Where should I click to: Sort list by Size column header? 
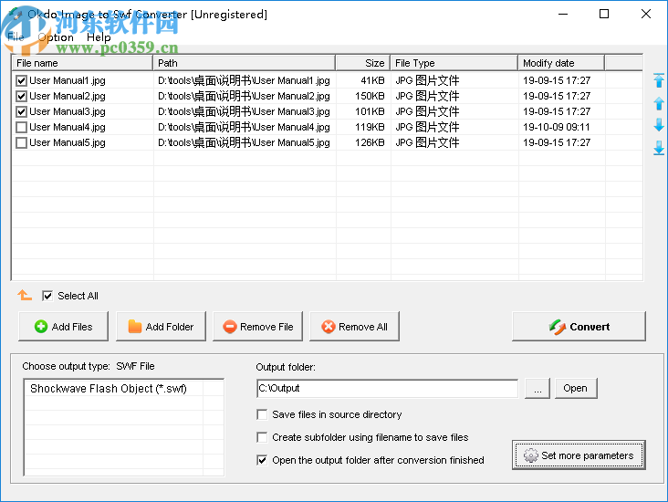click(363, 63)
